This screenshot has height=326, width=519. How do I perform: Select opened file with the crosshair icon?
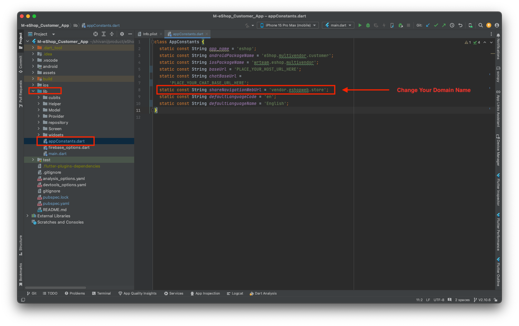[96, 34]
